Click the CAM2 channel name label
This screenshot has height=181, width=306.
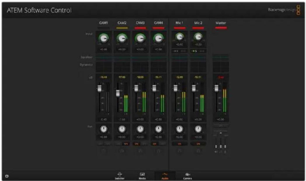coord(122,23)
